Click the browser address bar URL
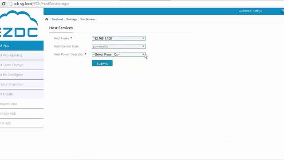 point(41,4)
